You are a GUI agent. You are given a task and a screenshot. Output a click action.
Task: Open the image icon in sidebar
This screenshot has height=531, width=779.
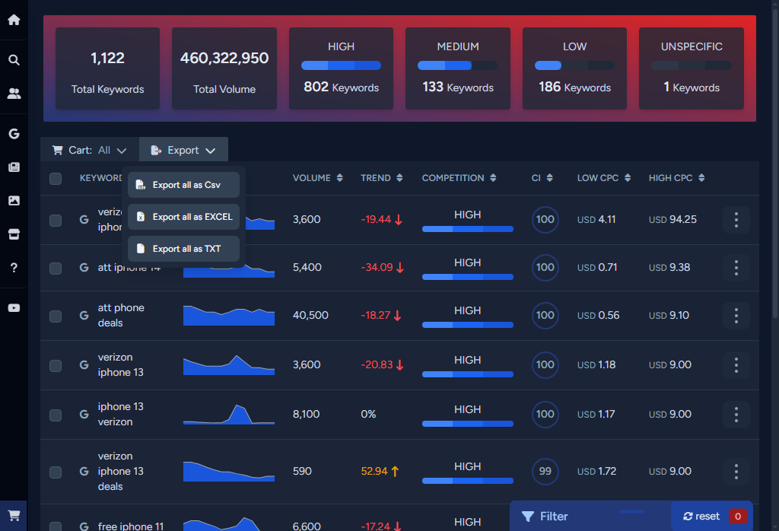pyautogui.click(x=14, y=201)
